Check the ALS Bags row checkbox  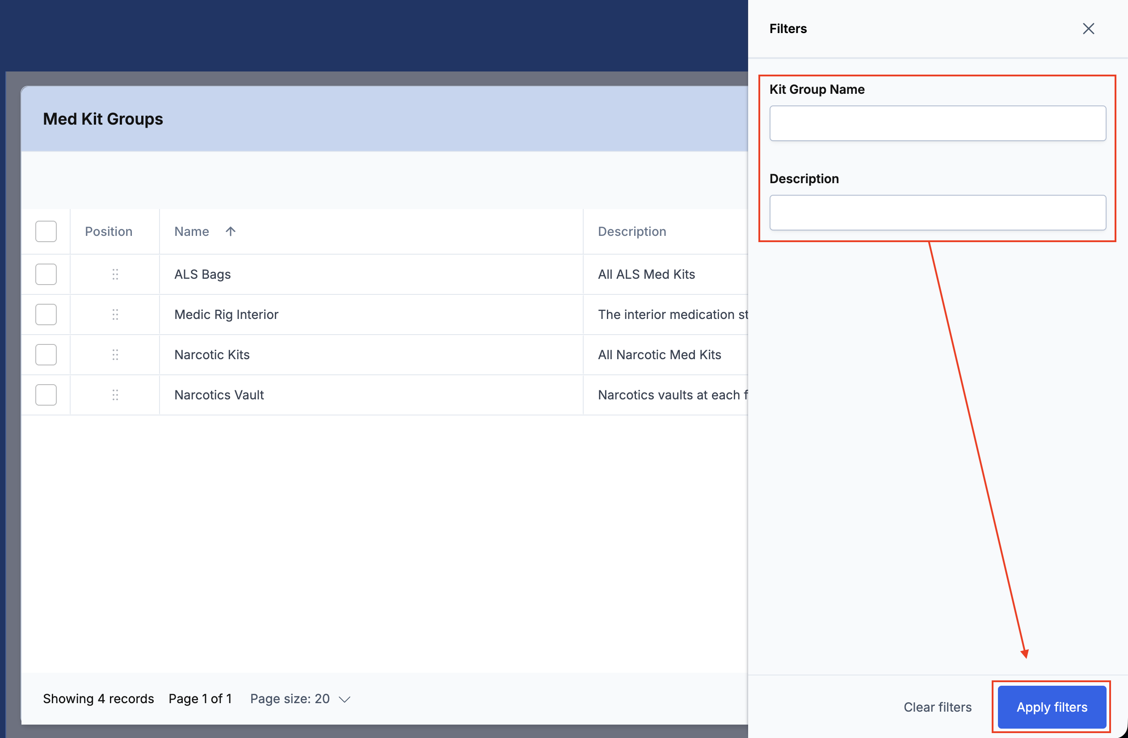(x=46, y=274)
